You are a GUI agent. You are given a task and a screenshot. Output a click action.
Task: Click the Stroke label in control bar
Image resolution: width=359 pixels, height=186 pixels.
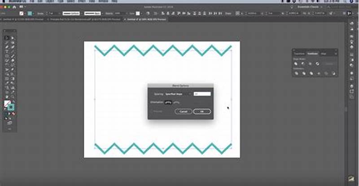tap(40, 13)
